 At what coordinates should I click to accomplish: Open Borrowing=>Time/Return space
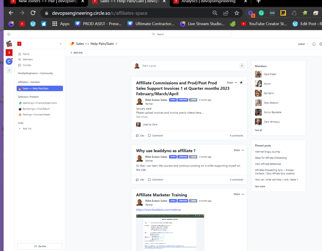[34, 109]
